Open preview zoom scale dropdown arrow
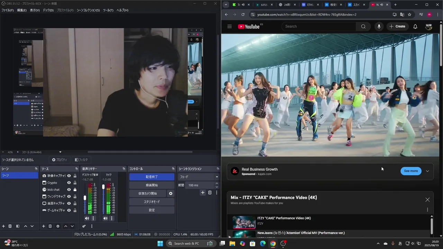This screenshot has height=249, width=443. tap(60, 152)
